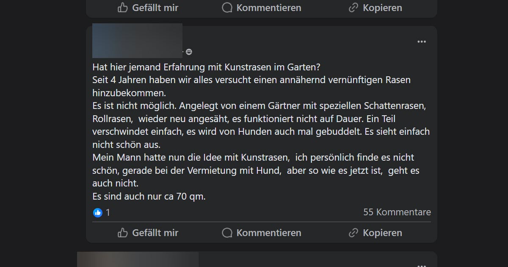Toggle 'Gefällt mir' on the Kunstrasen post
This screenshot has height=267, width=508.
[x=148, y=233]
